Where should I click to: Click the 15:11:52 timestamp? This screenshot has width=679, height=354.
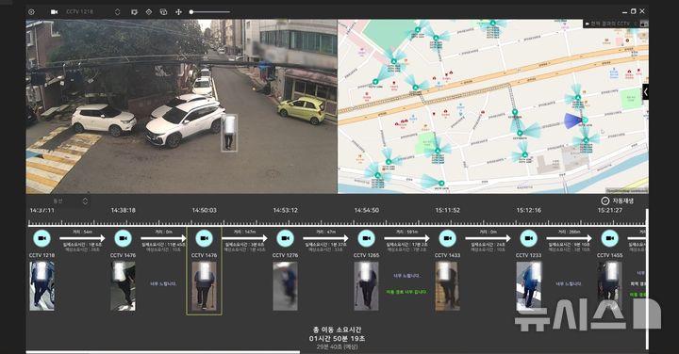447,210
